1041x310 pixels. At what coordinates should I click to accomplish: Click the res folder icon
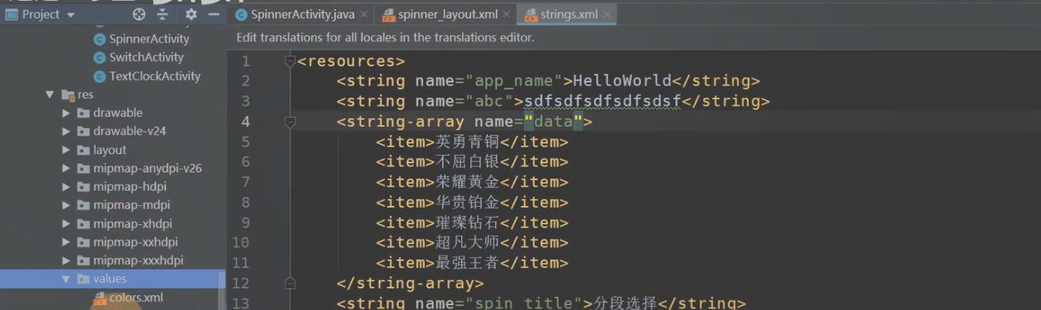(68, 95)
